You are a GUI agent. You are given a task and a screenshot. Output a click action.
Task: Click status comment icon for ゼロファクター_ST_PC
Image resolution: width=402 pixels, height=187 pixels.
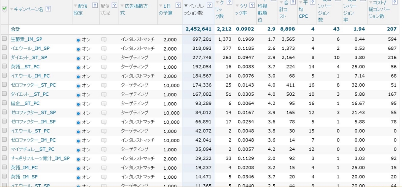[x=104, y=85]
